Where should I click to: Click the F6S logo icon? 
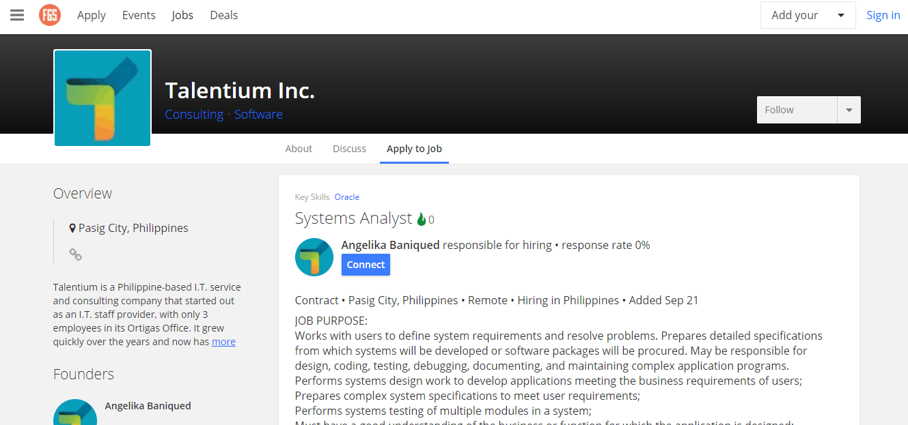coord(50,15)
